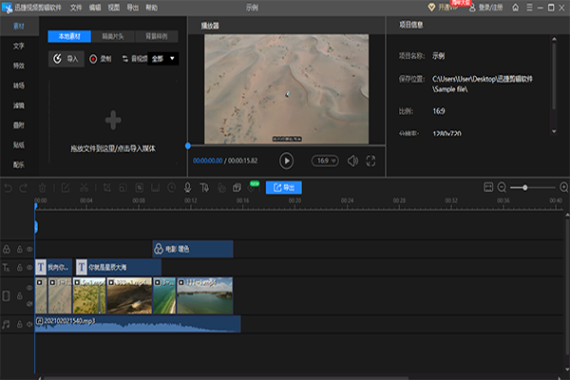
Task: Click the play button in the player
Action: [x=286, y=161]
